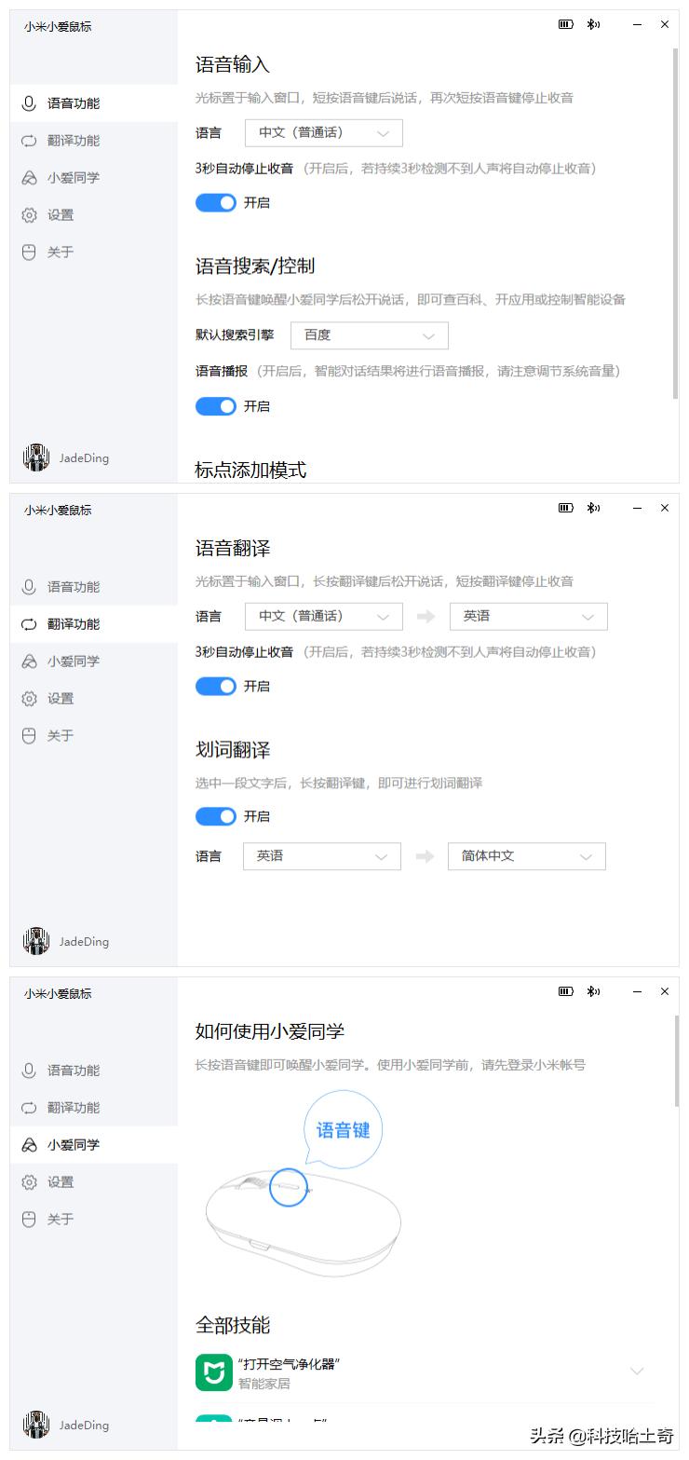Screen dimensions: 689x1460
Task: Click the translate arrows icon in the 如何使用小爱同学 window sidebar
Action: (29, 1108)
